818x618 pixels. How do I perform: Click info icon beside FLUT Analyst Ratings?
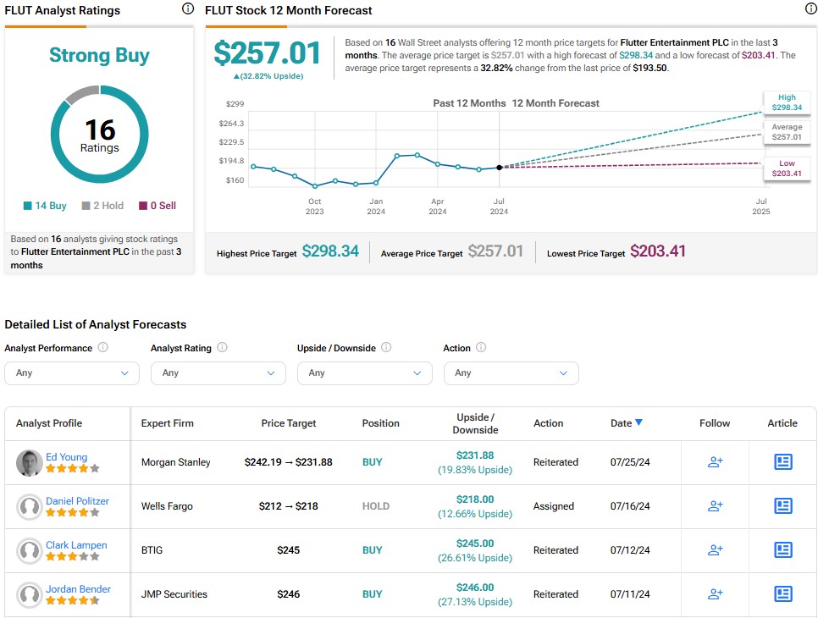(x=188, y=9)
